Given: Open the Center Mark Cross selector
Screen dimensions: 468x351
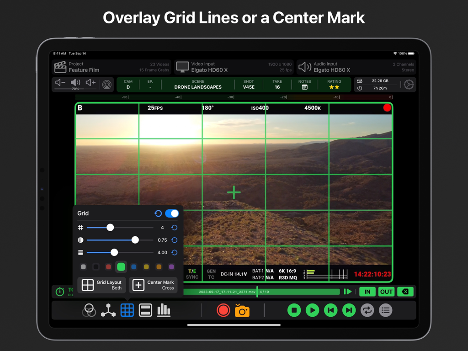Looking at the screenshot, I should click(x=154, y=285).
